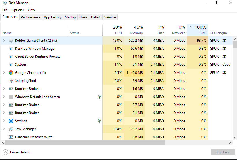Click the suspended leaf icon for Settings
Image resolution: width=237 pixels, height=160 pixels.
(x=99, y=121)
